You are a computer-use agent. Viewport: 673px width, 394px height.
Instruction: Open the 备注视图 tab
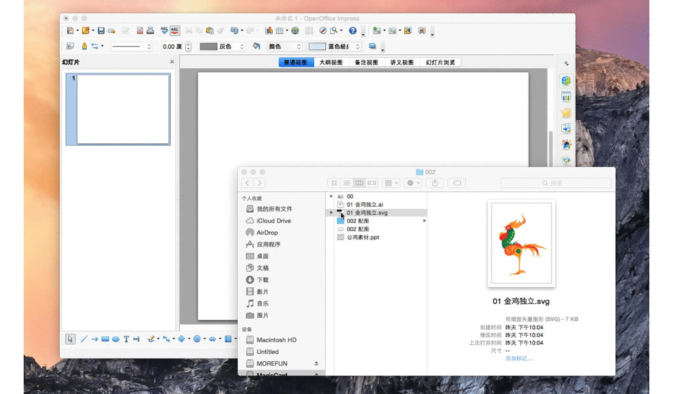(366, 61)
